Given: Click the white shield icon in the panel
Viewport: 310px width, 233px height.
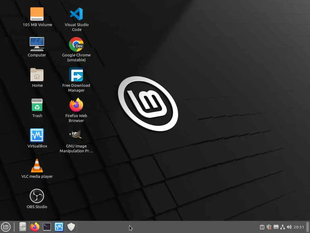Looking at the screenshot, I should click(71, 227).
